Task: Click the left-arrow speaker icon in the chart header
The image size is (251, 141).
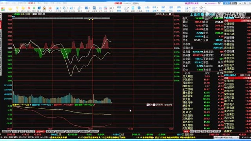Action: click(169, 14)
